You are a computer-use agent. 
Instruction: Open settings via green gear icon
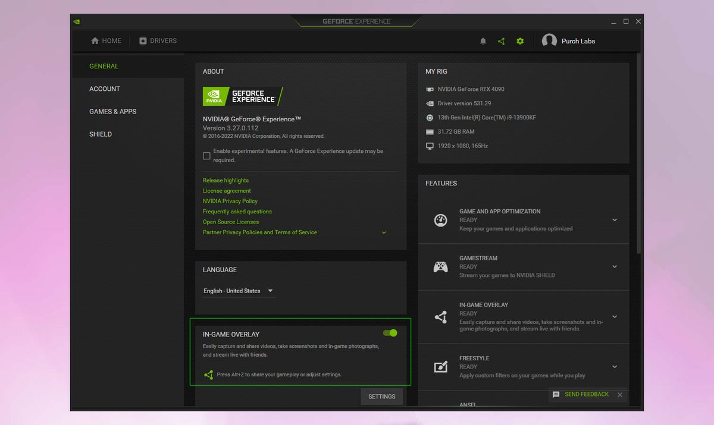click(x=520, y=41)
